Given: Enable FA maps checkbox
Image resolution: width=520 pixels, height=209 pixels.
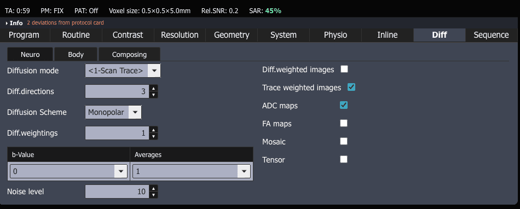Looking at the screenshot, I should point(344,123).
